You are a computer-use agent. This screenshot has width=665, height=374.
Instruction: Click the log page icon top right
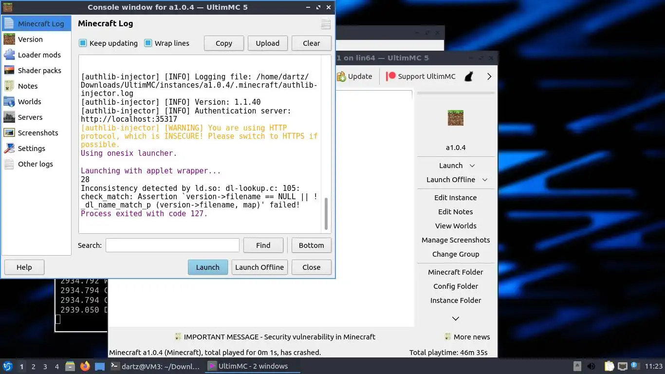coord(326,24)
